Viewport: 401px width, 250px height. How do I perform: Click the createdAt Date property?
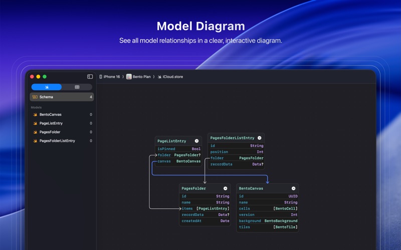(x=205, y=221)
